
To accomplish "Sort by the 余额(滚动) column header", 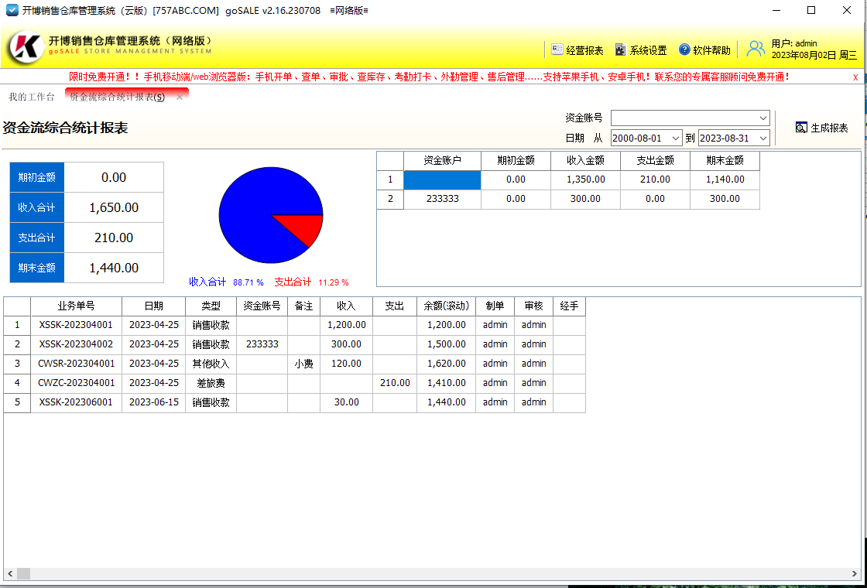I will click(446, 306).
